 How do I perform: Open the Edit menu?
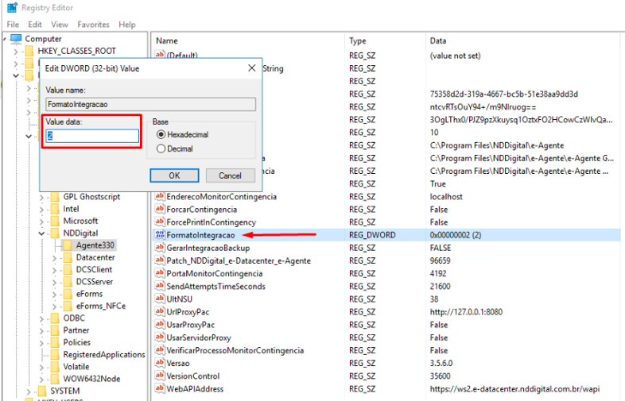click(x=35, y=25)
